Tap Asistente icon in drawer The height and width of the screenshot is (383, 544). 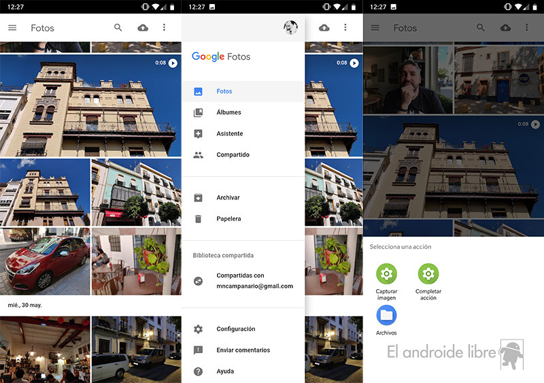click(x=198, y=134)
